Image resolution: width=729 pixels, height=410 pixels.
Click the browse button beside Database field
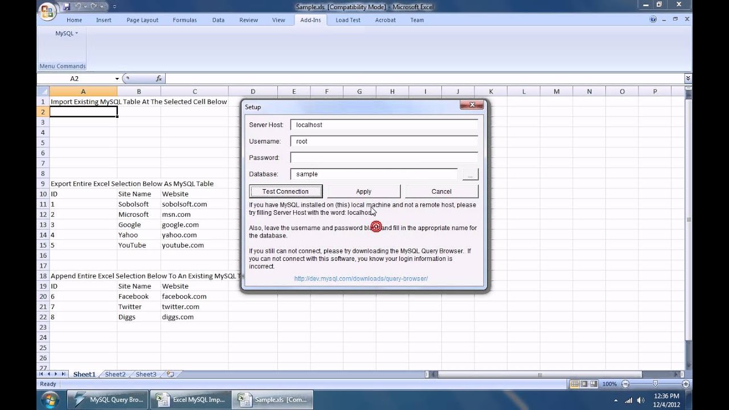(x=470, y=174)
